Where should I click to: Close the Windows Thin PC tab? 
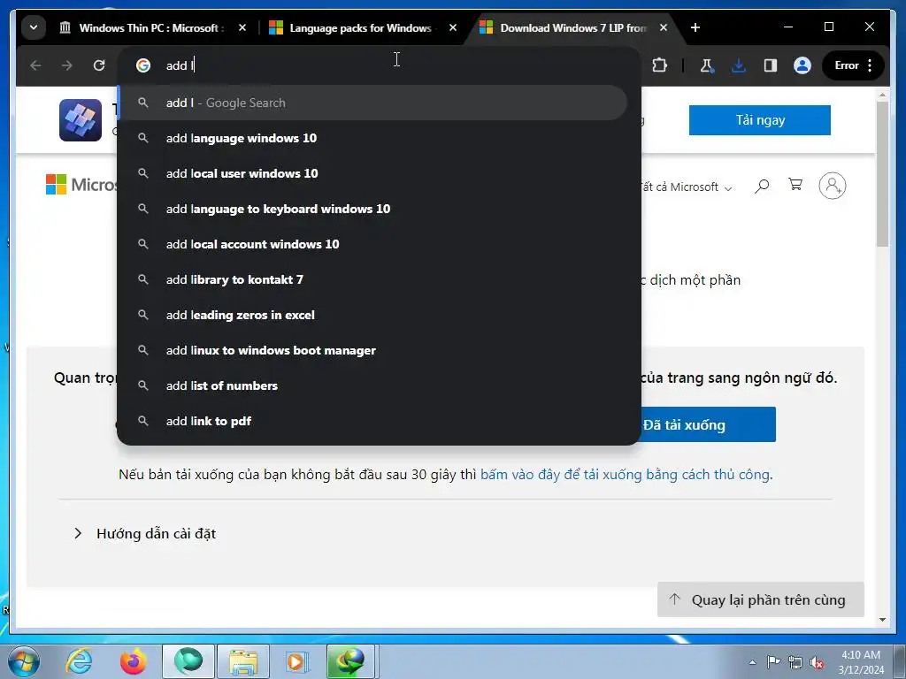242,27
